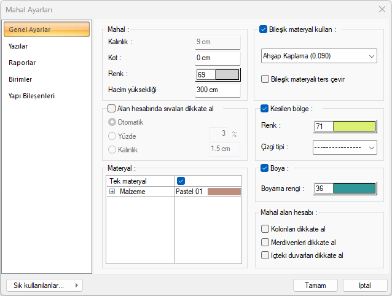The height and width of the screenshot is (296, 392).
Task: Expand the Malzeme tree row
Action: coord(112,192)
